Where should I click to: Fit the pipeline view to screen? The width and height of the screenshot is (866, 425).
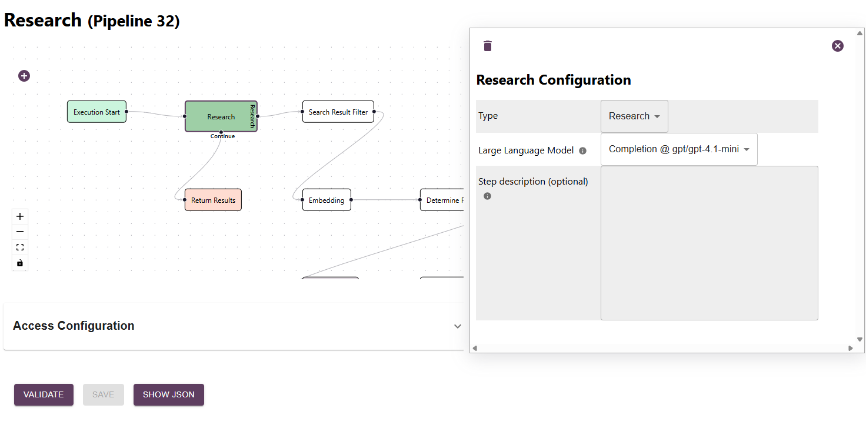(x=20, y=247)
